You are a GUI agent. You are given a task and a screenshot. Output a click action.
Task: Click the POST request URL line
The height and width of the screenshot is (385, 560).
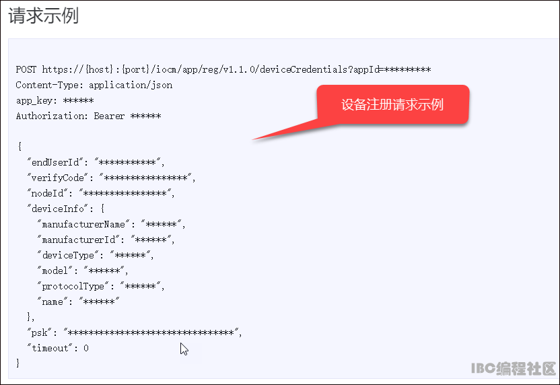pyautogui.click(x=223, y=69)
